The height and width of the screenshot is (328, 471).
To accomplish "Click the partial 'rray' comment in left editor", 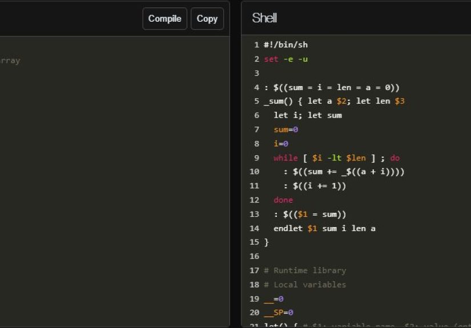I will coord(10,60).
